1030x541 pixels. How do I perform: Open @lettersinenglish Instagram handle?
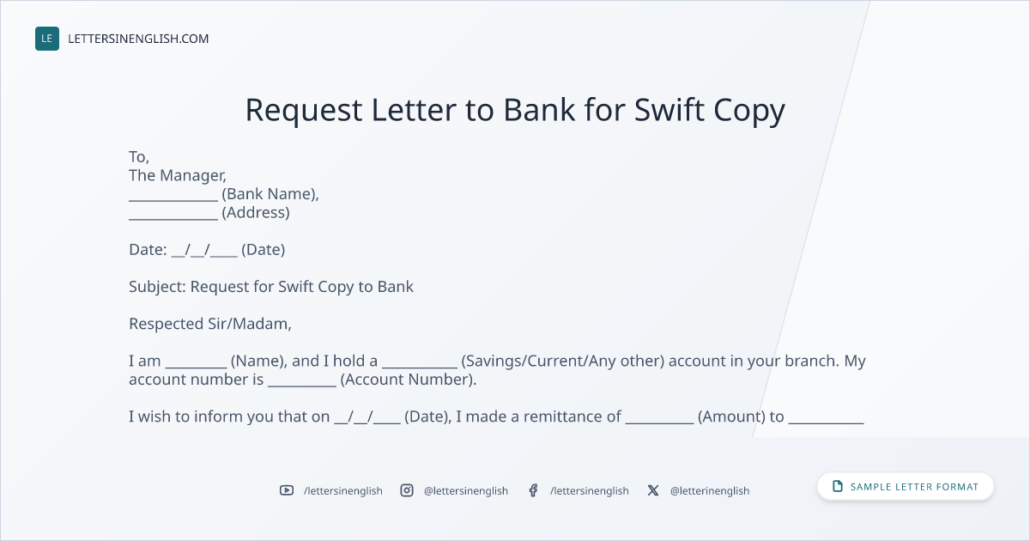pos(466,490)
